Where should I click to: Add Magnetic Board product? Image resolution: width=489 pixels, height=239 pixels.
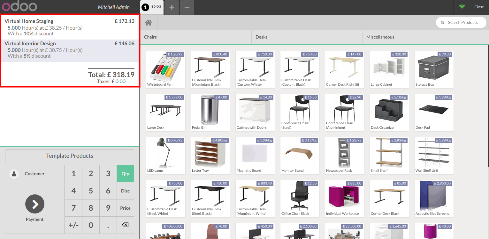coord(255,155)
